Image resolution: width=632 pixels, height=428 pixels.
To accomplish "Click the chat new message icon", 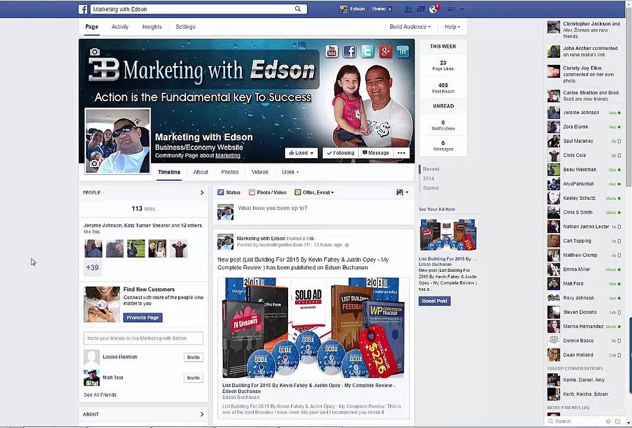I will pyautogui.click(x=618, y=421).
